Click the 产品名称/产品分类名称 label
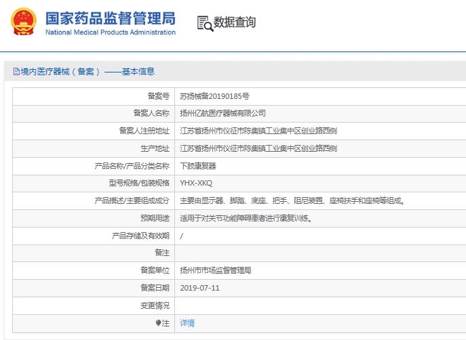Image resolution: width=466 pixels, height=340 pixels. [x=132, y=166]
